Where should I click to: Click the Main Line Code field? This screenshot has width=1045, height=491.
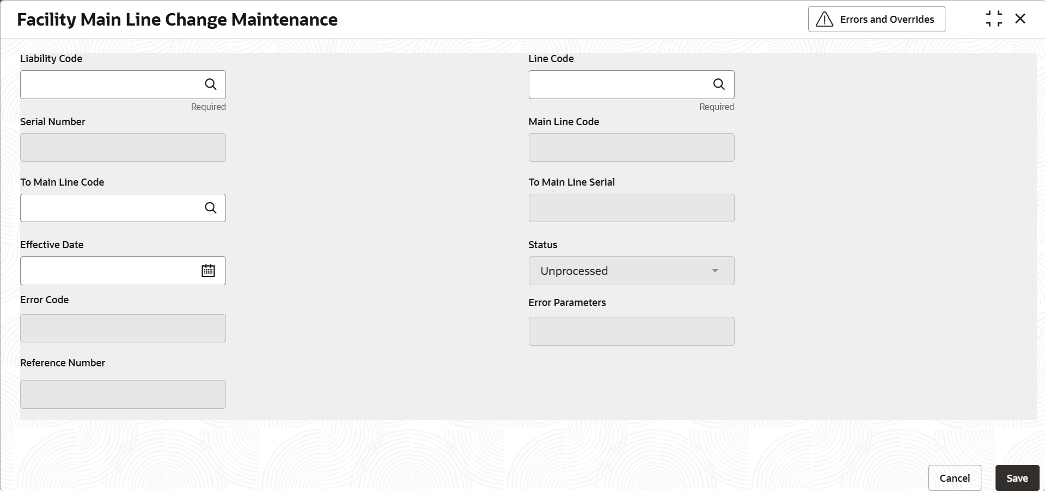tap(631, 148)
